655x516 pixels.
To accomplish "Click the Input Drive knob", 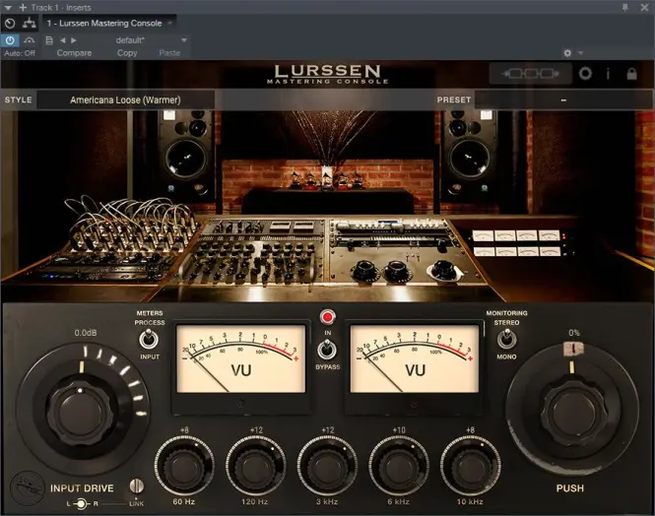I will click(x=80, y=413).
